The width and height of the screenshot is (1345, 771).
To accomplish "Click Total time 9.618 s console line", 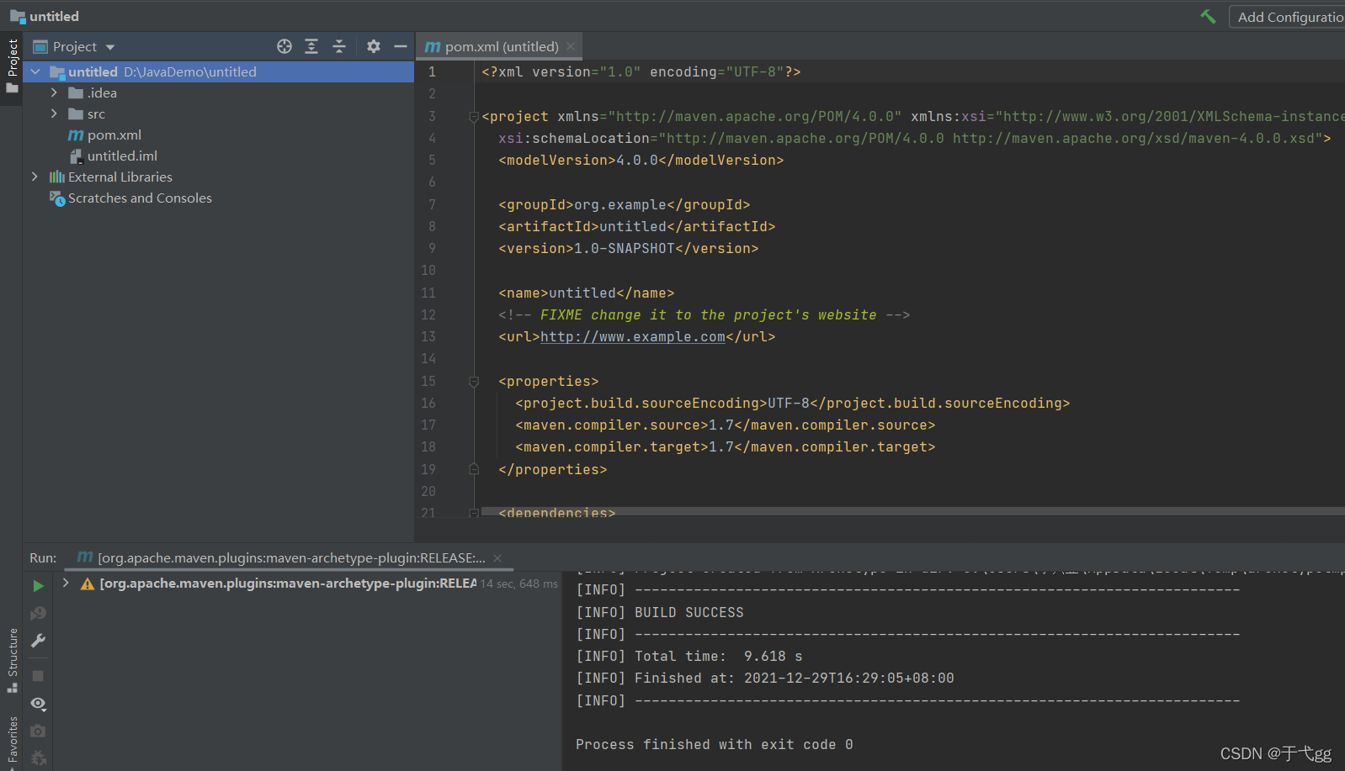I will (688, 656).
